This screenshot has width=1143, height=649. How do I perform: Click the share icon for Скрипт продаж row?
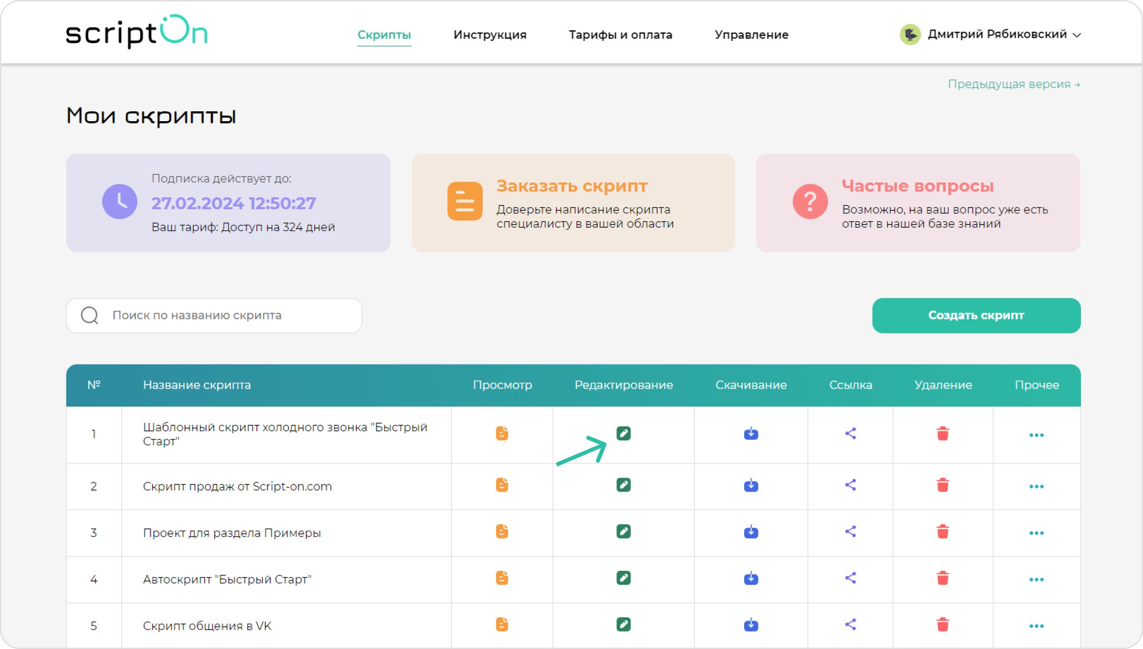tap(851, 485)
